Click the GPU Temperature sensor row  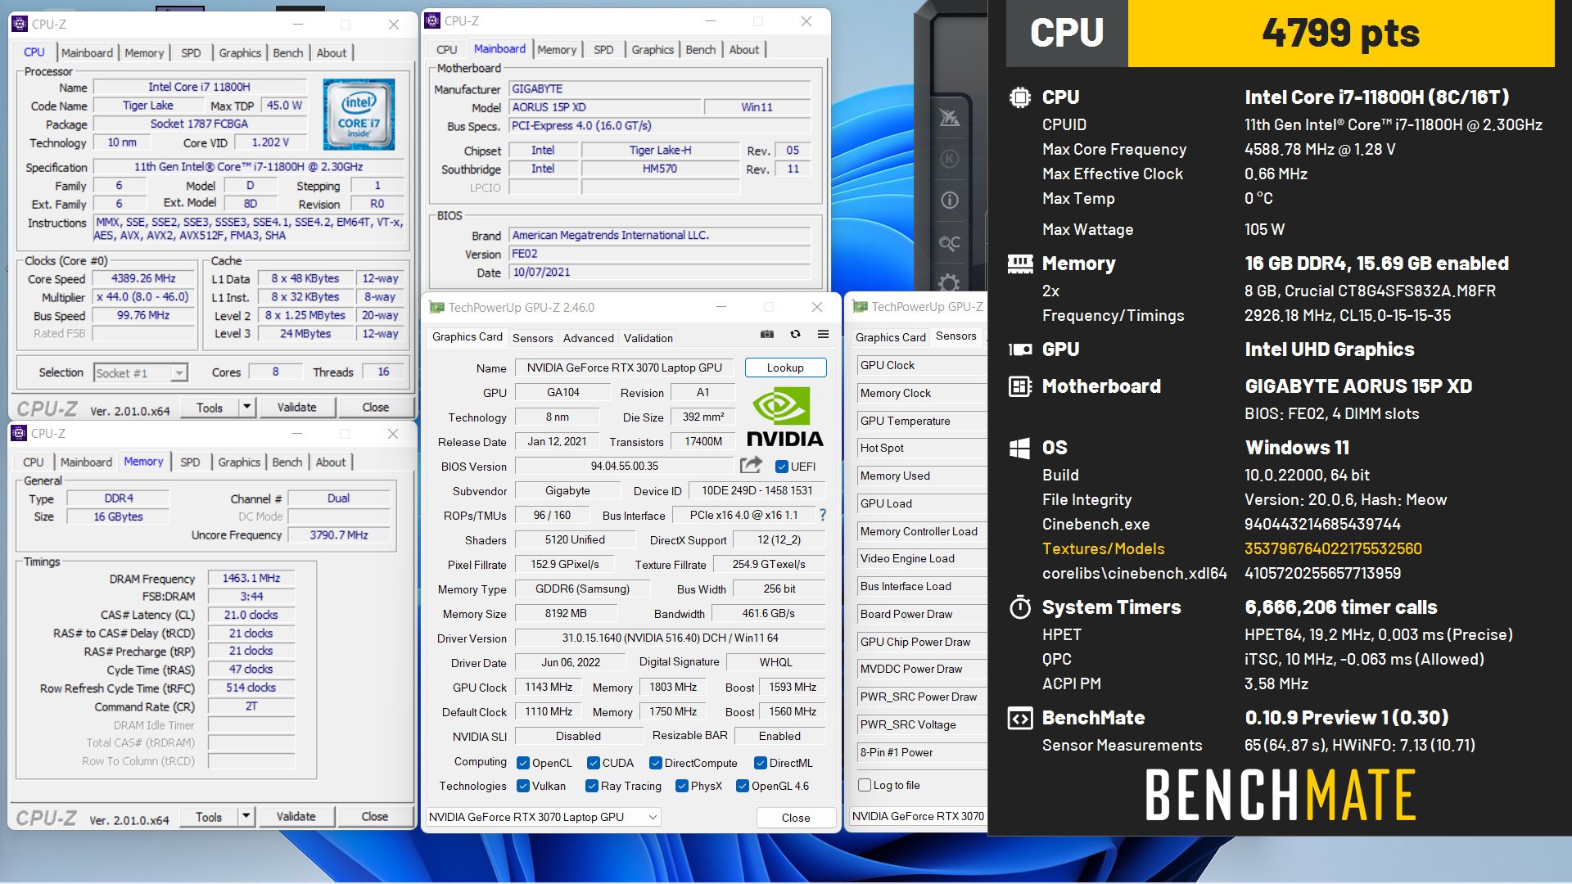tap(921, 421)
